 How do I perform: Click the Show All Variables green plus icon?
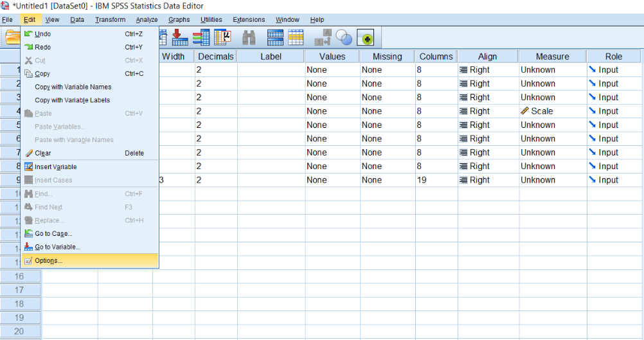[x=366, y=38]
